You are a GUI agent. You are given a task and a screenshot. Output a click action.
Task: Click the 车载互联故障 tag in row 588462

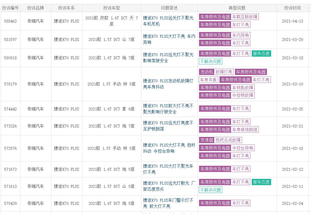point(245,17)
